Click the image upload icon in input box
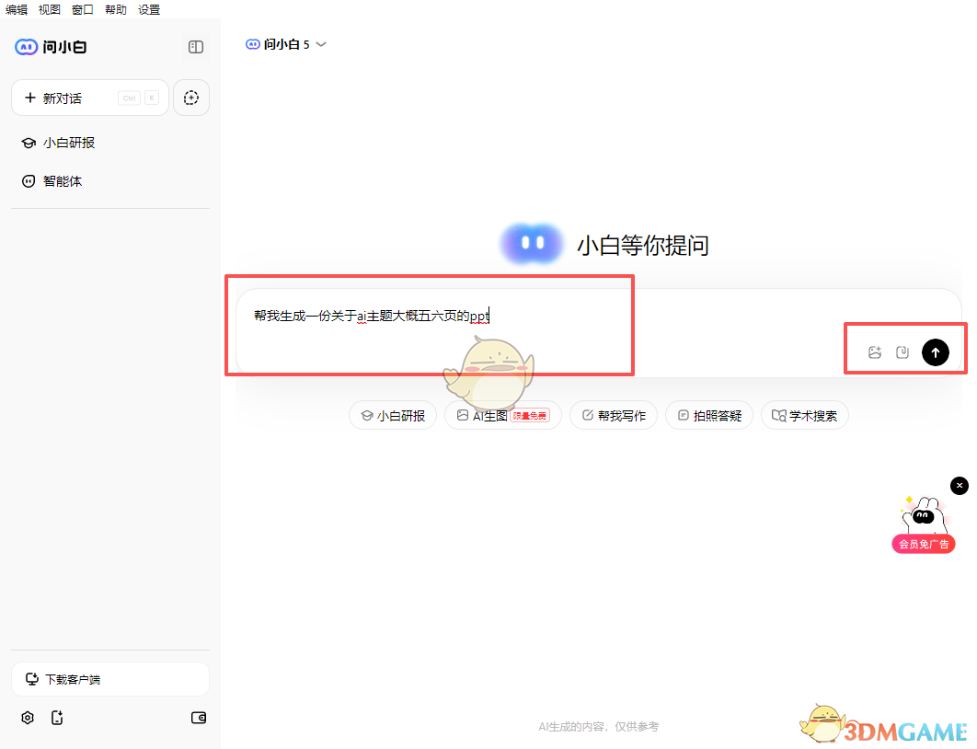Image resolution: width=977 pixels, height=749 pixels. pyautogui.click(x=873, y=351)
